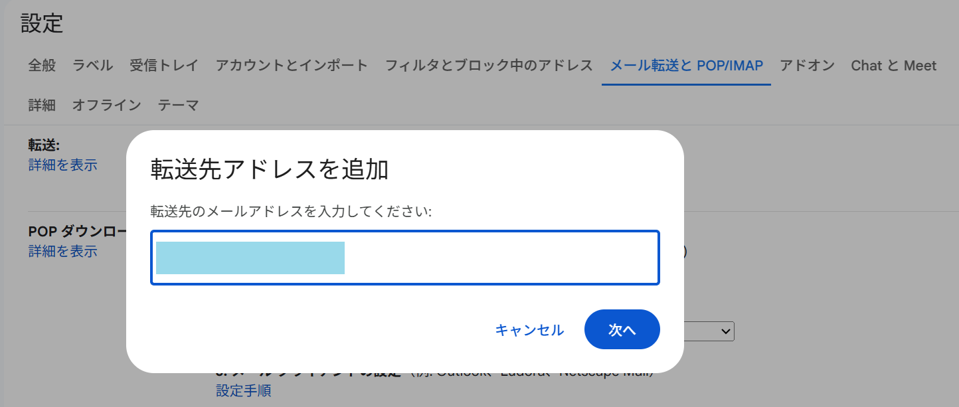Go to the 受信トレイ settings tab
959x407 pixels.
pos(164,65)
